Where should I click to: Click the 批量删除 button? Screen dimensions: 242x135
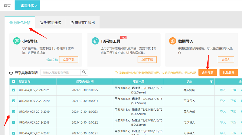pos(229,72)
